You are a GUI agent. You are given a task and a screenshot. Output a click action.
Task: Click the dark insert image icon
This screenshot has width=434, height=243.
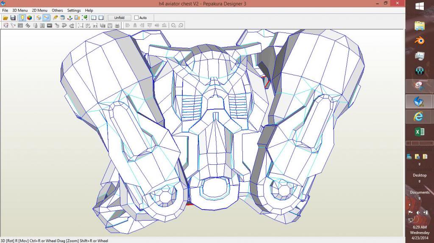pos(50,25)
